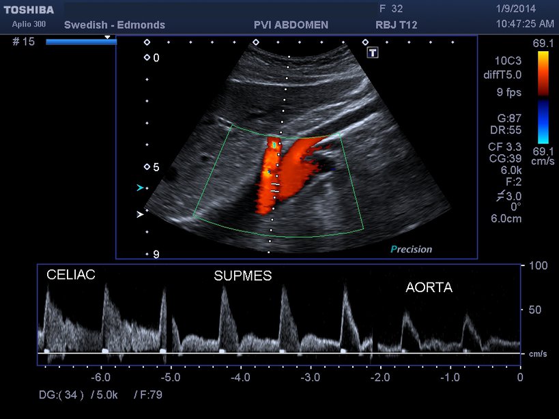Click the CELIAC waveform annotation
559x419 pixels.
(x=71, y=275)
